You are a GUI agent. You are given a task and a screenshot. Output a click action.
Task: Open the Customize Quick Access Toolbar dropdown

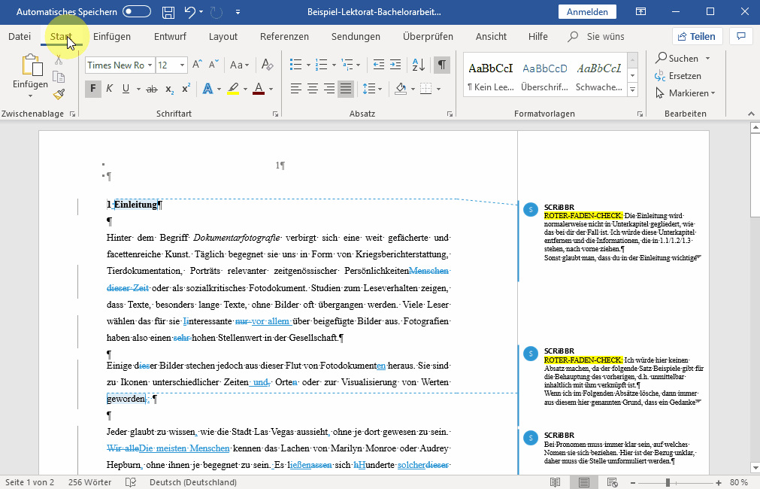tap(238, 12)
